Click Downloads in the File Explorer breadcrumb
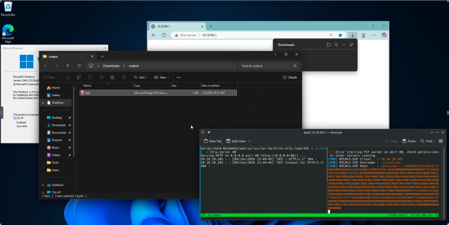 point(111,66)
